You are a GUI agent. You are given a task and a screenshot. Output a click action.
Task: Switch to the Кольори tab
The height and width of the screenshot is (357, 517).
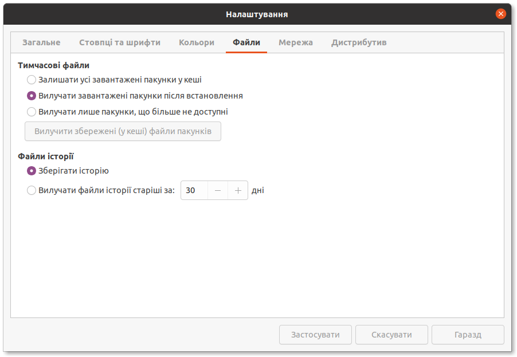click(x=196, y=42)
